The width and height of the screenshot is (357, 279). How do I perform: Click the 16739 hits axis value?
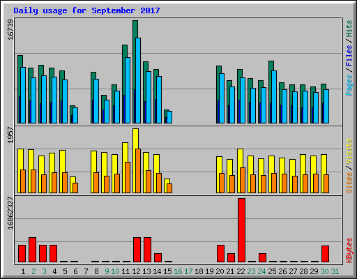10,29
